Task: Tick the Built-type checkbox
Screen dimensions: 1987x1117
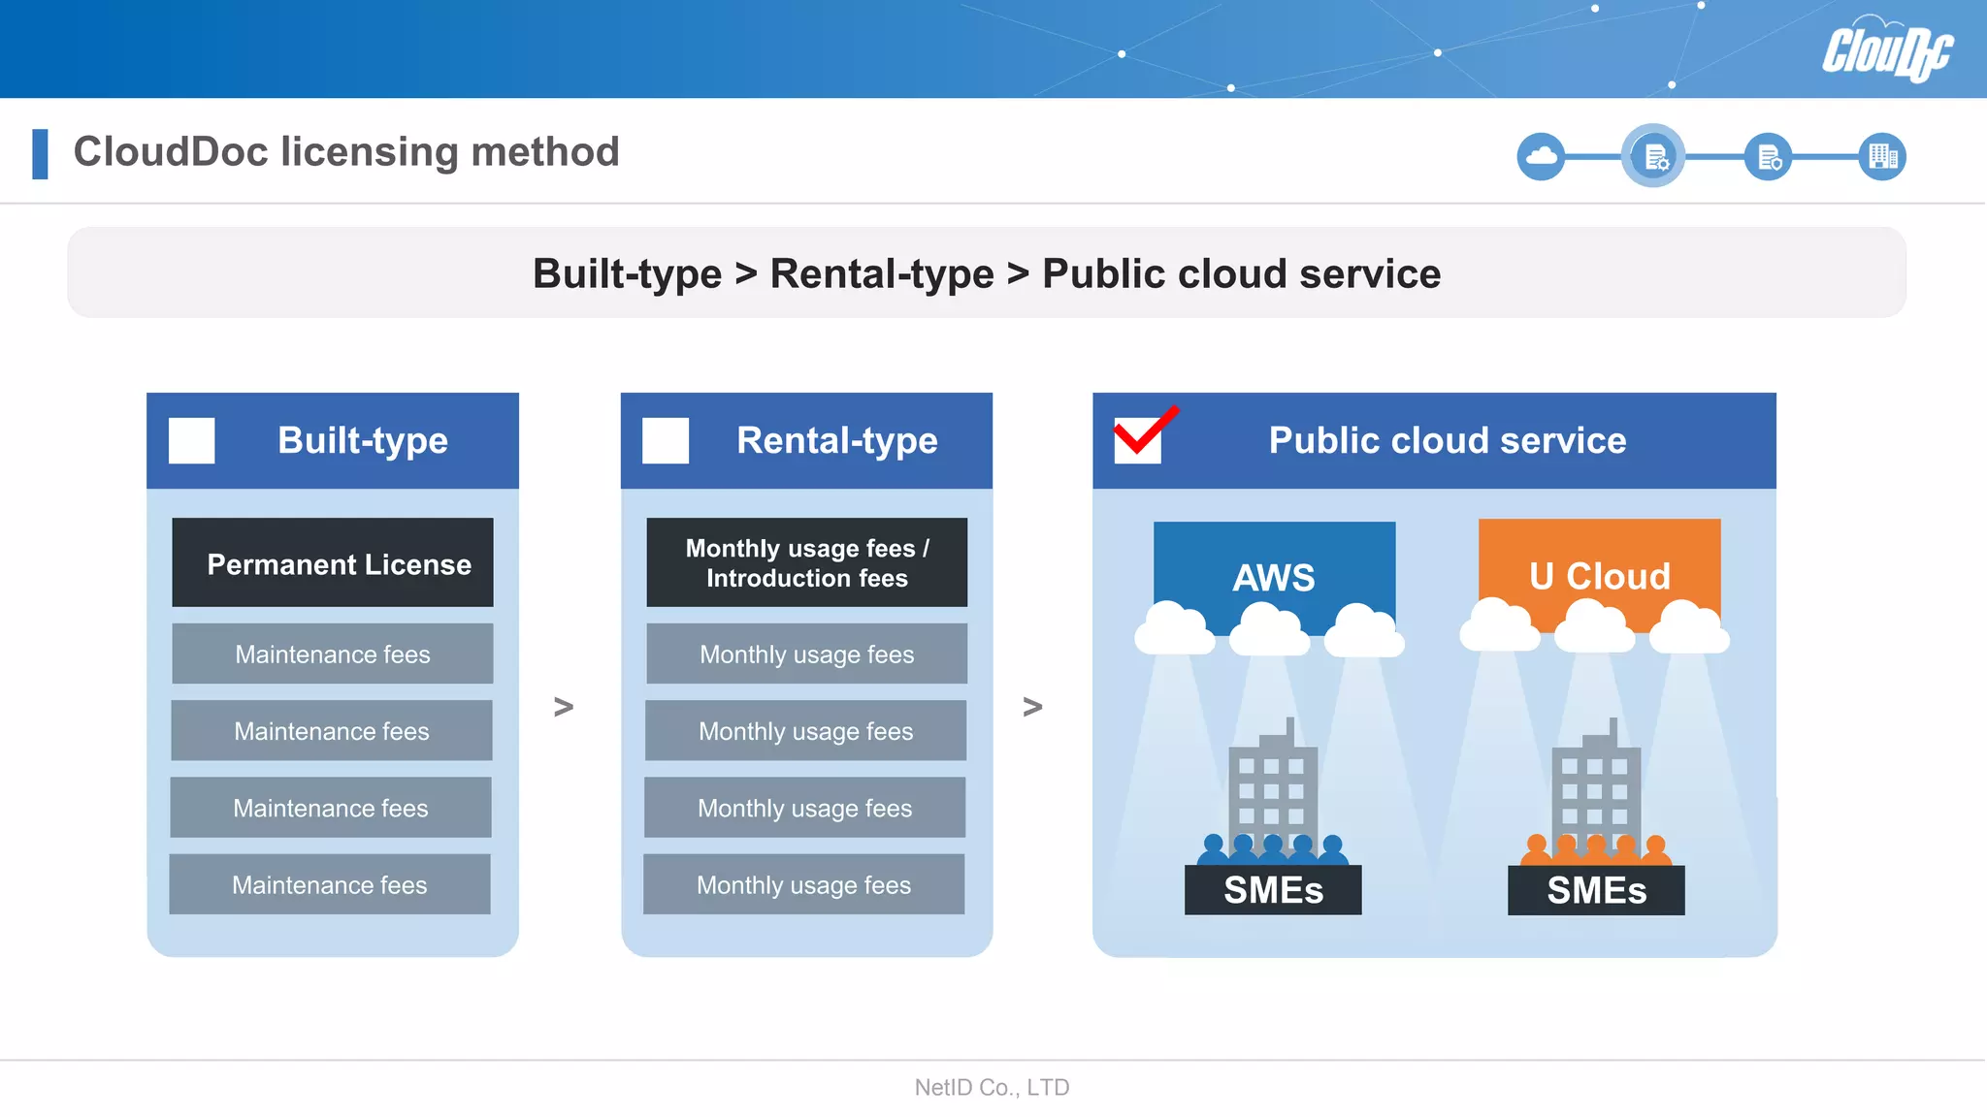Action: point(191,440)
